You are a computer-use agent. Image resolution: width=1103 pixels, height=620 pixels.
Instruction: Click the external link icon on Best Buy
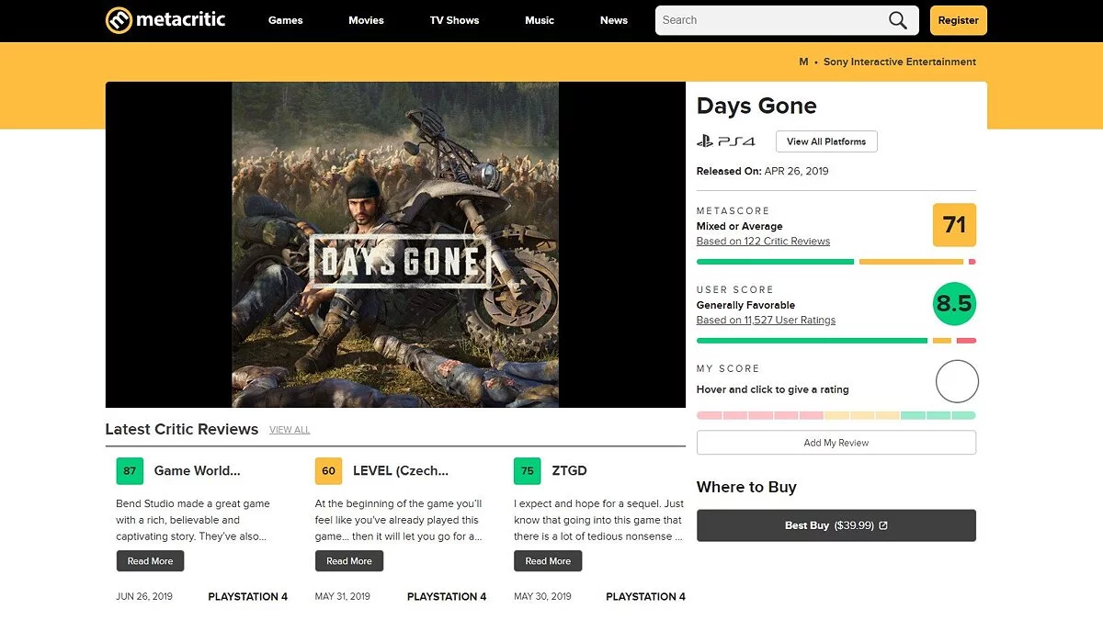[x=883, y=526]
